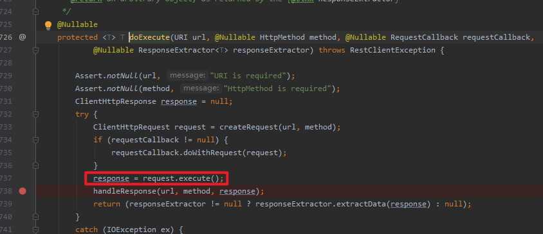Viewport: 543px width, 234px height.
Task: Click the "URI is required" string
Action: click(x=248, y=76)
